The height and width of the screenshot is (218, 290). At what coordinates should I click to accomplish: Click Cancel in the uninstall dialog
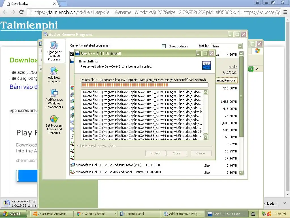click(201, 153)
